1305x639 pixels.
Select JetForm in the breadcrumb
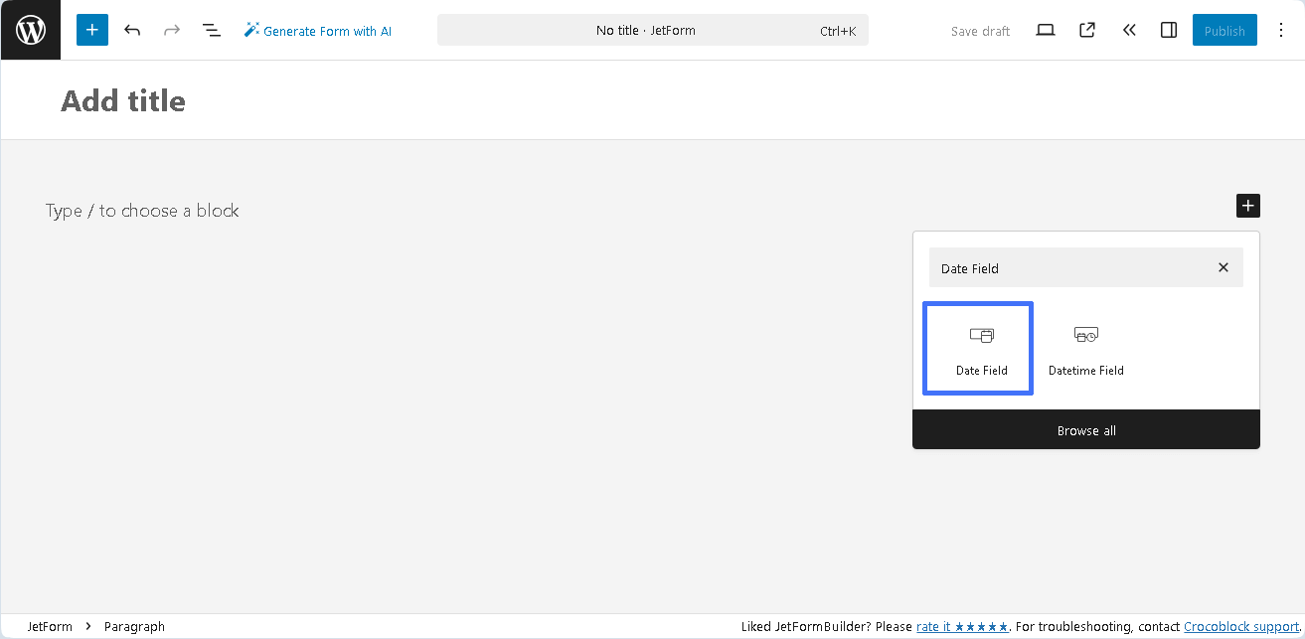click(x=50, y=627)
